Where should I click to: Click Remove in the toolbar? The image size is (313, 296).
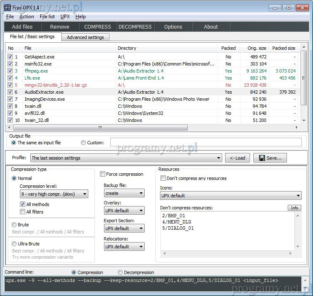pyautogui.click(x=60, y=27)
